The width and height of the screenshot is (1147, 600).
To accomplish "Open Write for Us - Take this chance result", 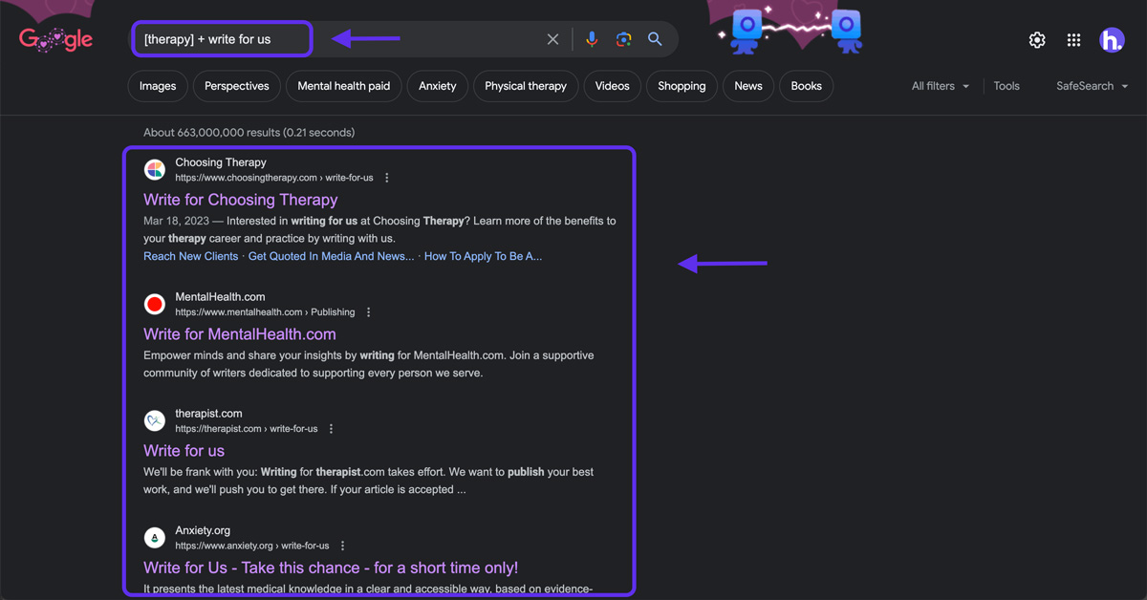I will [331, 568].
